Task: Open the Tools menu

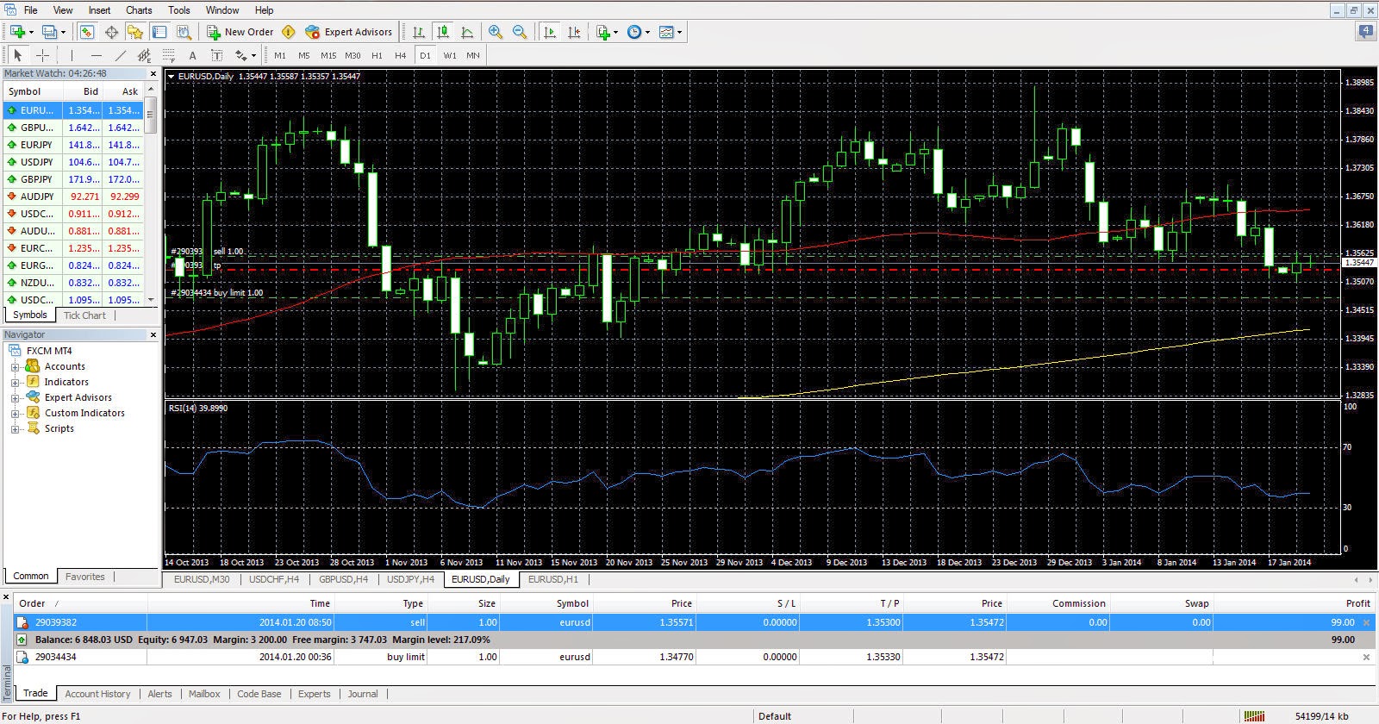Action: [179, 10]
